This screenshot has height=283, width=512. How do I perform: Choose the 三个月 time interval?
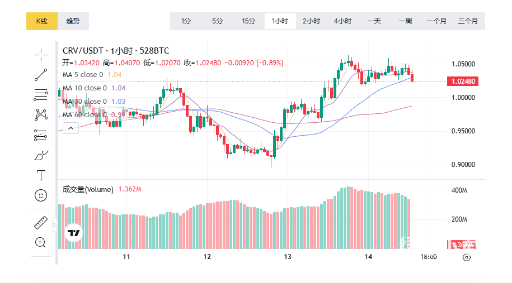(468, 21)
